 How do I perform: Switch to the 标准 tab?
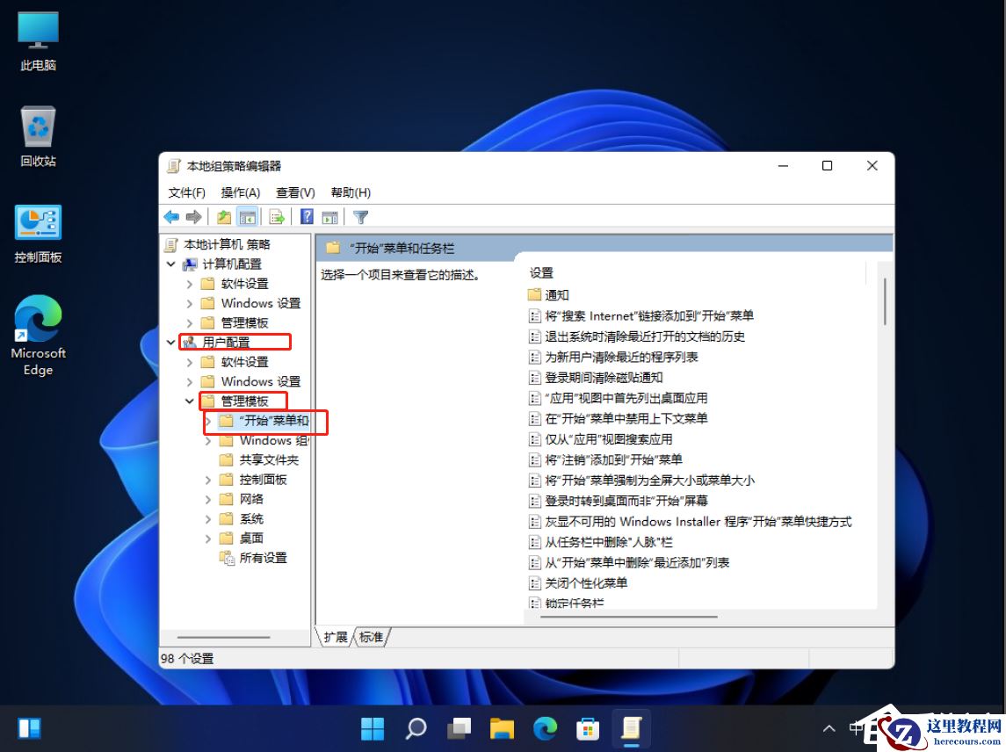point(370,637)
